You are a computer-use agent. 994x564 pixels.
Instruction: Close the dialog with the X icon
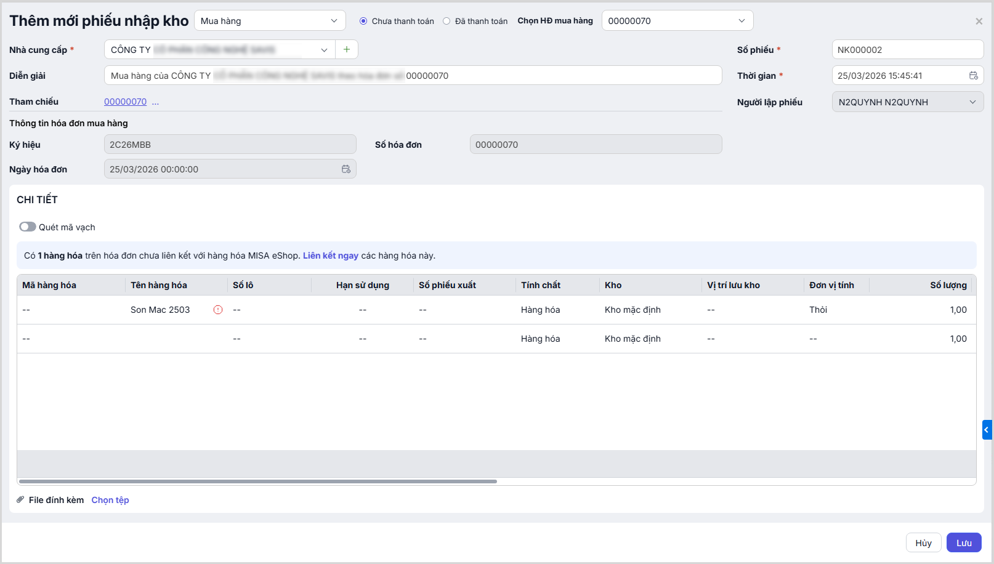coord(979,22)
